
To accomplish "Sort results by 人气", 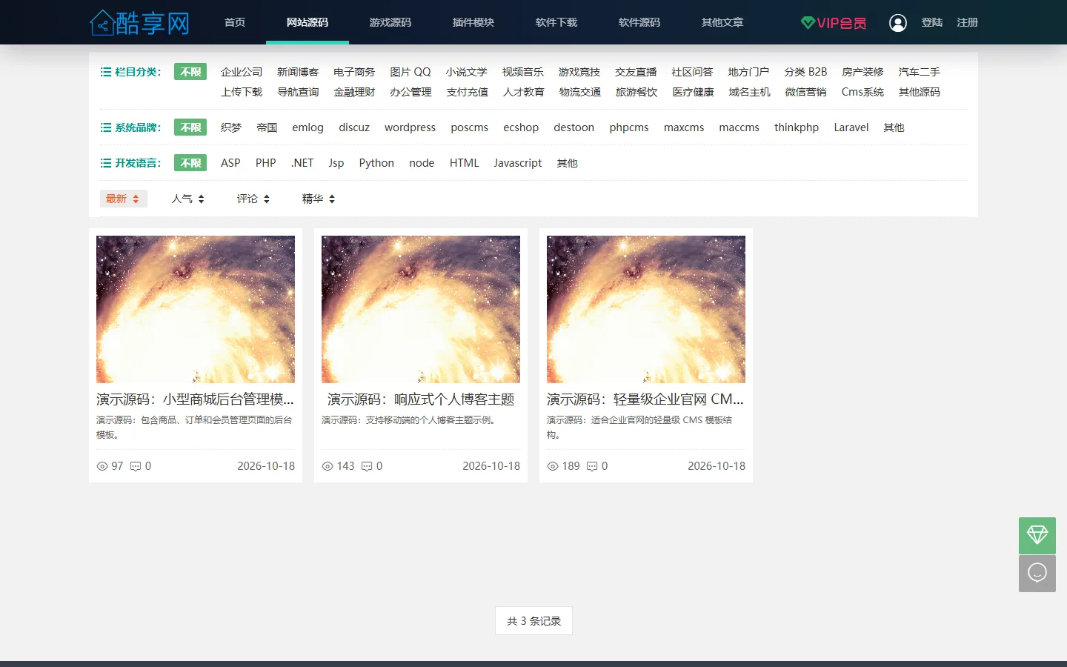I will pos(188,199).
